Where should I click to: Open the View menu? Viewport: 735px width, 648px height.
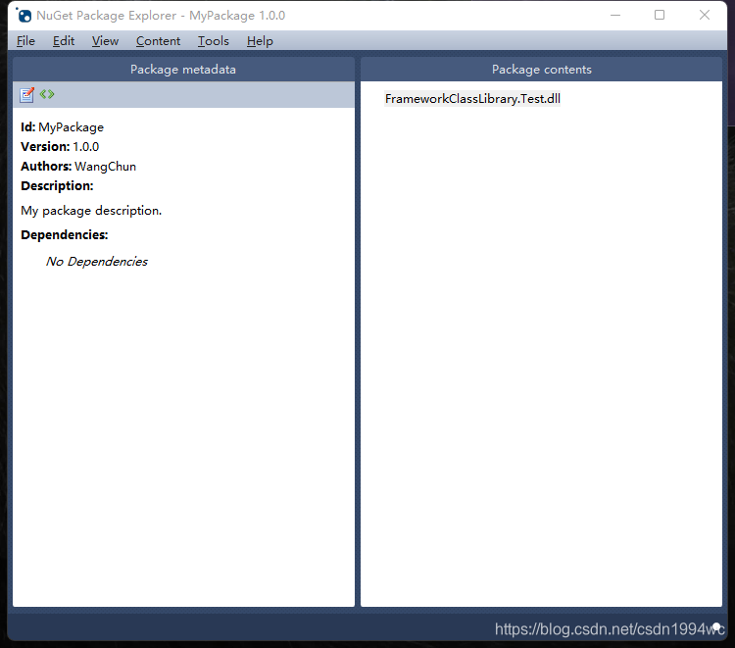(x=105, y=41)
